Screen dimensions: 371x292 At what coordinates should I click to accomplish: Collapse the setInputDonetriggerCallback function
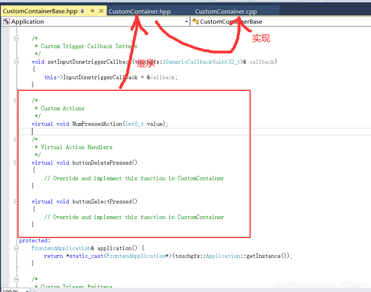tap(16, 62)
